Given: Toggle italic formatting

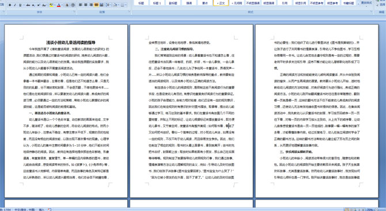Looking at the screenshot, I should 15,5.
